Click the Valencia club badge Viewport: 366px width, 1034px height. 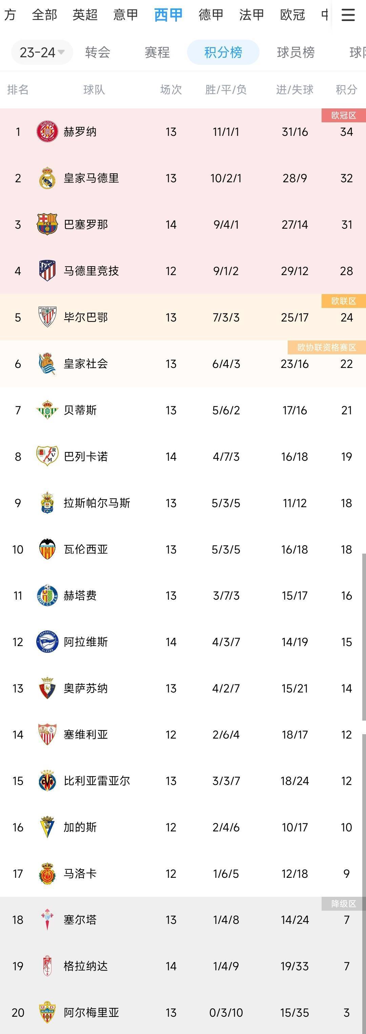point(47,550)
